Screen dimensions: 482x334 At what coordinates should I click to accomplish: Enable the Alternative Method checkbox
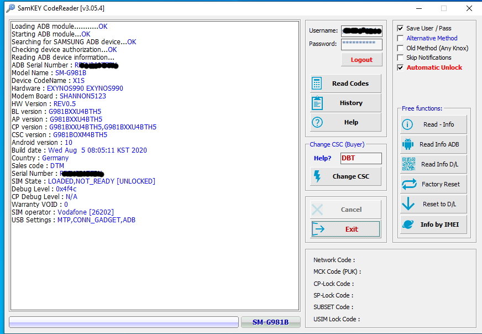coord(400,38)
